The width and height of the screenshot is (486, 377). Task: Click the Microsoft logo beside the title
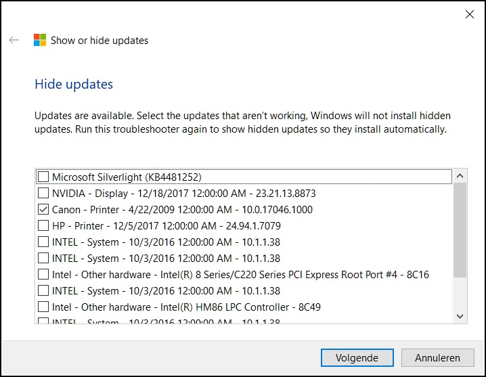(x=40, y=40)
